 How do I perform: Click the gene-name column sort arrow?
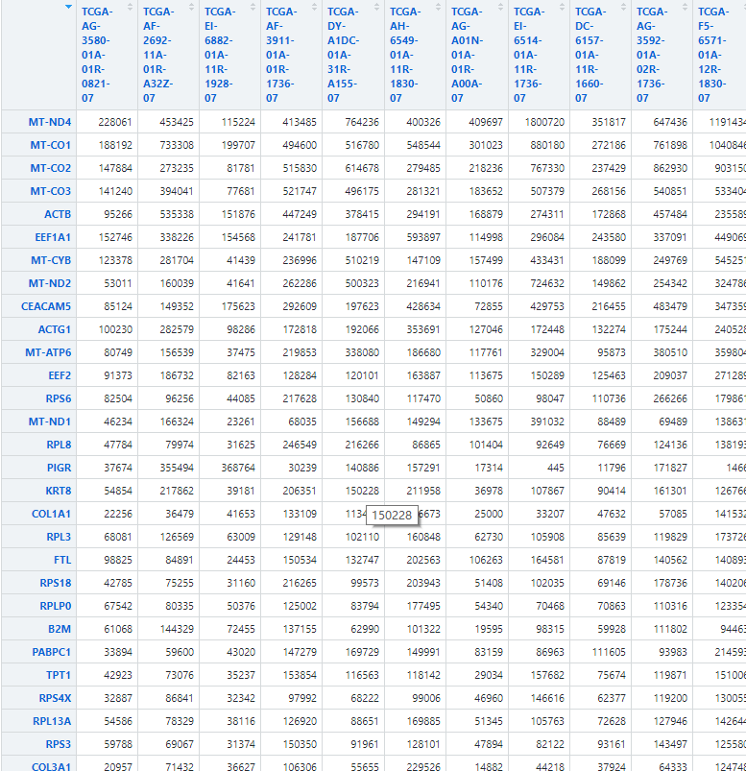pos(68,7)
